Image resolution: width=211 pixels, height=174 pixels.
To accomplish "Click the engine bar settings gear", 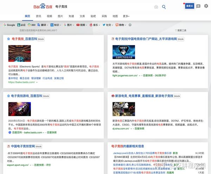I will point(130,25).
